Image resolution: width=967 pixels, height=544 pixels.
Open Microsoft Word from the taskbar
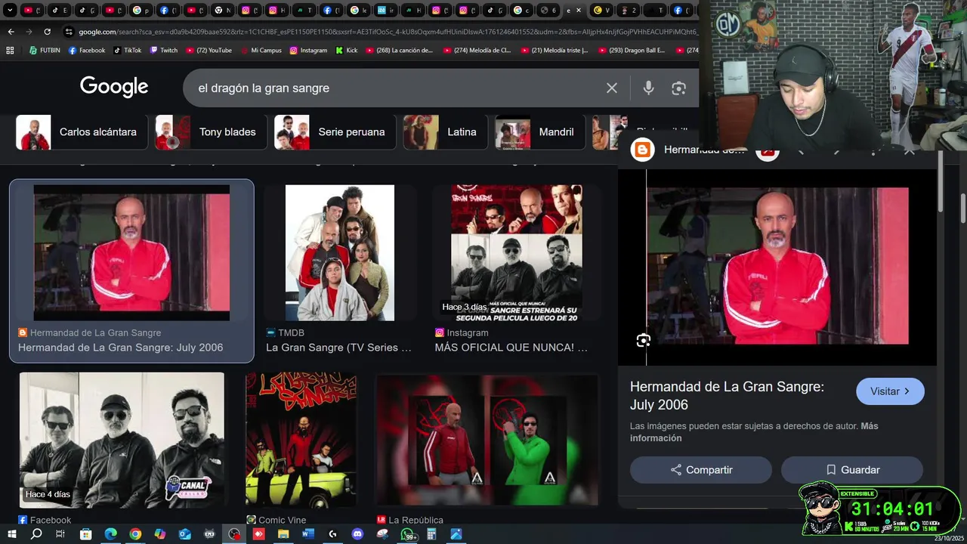click(x=307, y=534)
